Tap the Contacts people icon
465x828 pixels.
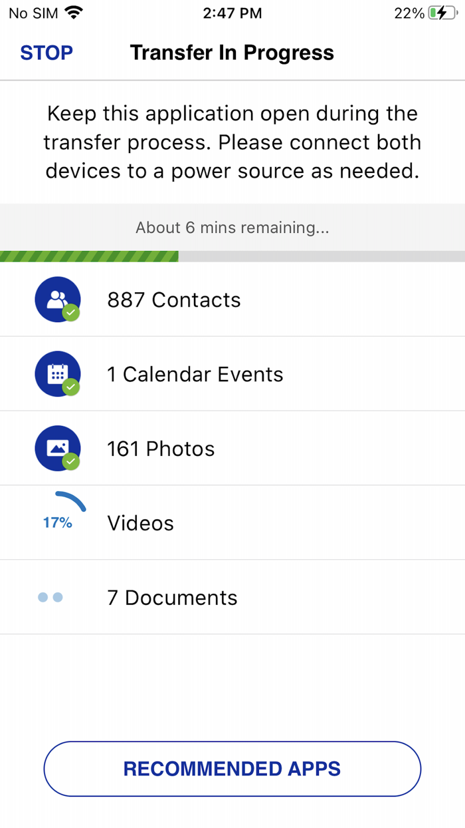coord(57,299)
